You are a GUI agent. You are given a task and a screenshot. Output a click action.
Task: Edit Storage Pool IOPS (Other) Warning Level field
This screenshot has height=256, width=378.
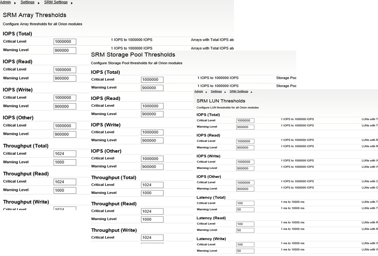(x=152, y=167)
